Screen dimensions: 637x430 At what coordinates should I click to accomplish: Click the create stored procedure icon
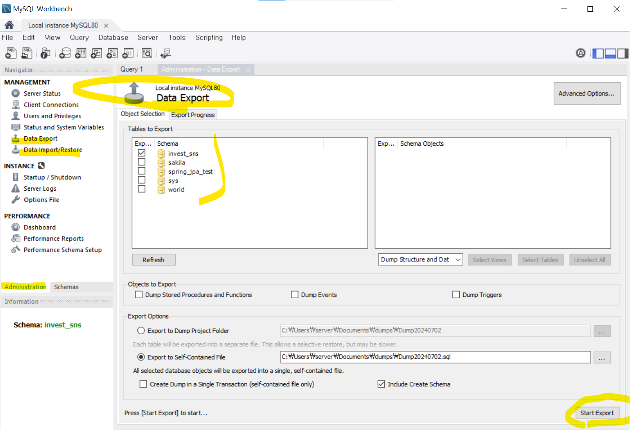pos(112,53)
